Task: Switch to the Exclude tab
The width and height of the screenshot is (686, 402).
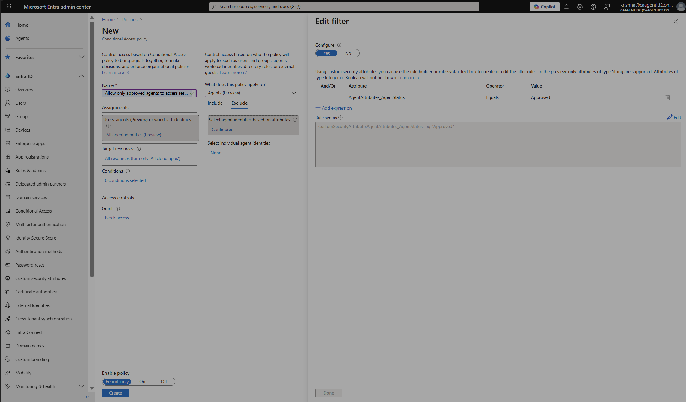Action: (239, 103)
